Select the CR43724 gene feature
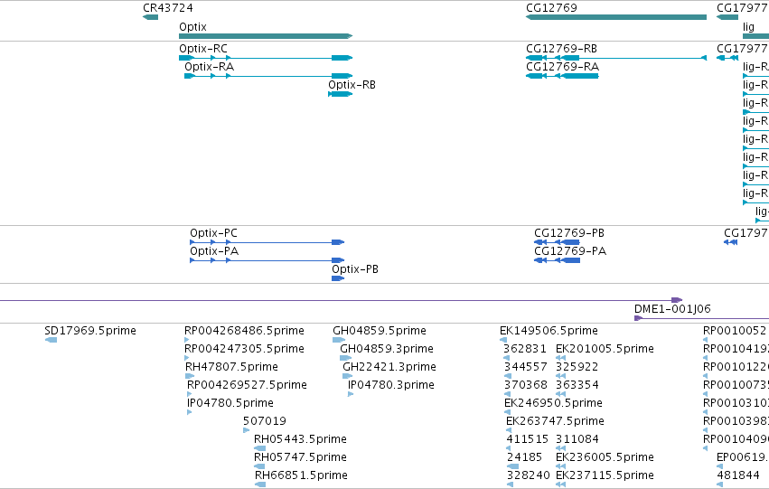 point(150,17)
